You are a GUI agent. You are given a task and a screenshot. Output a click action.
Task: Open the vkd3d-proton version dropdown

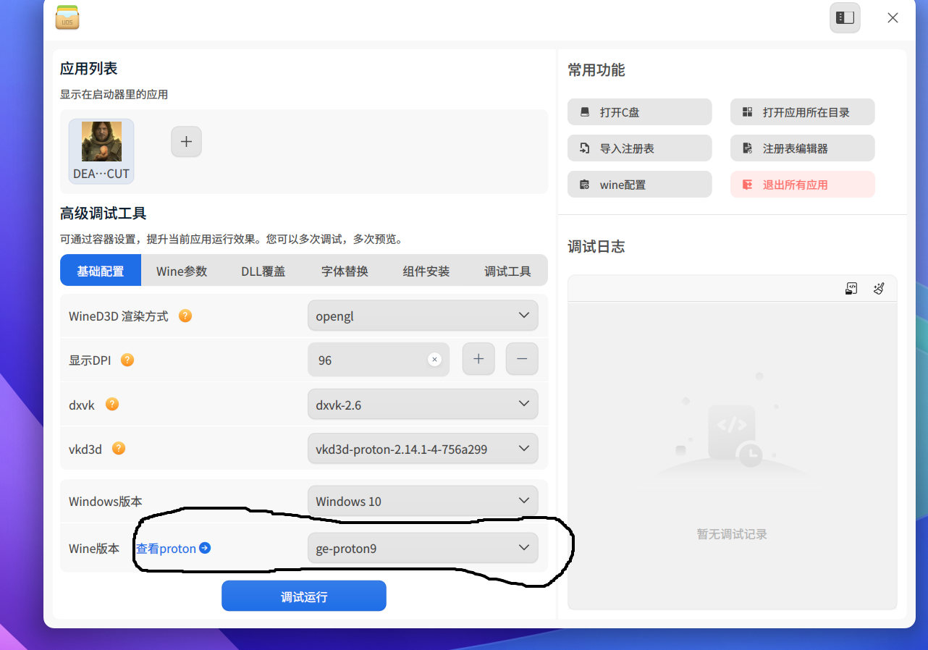point(423,449)
